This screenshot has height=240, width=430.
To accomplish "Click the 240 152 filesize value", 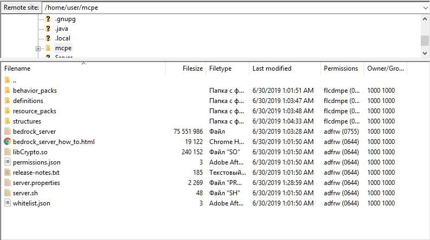I will [x=192, y=152].
